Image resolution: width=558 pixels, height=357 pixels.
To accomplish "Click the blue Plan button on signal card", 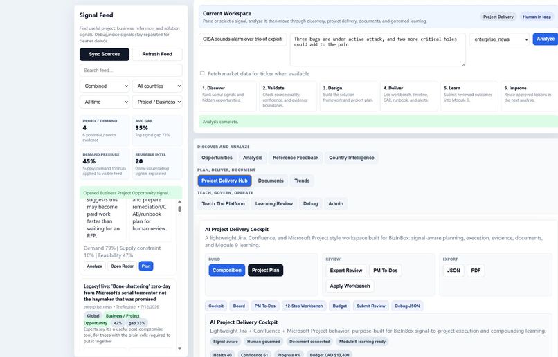I will (x=146, y=266).
